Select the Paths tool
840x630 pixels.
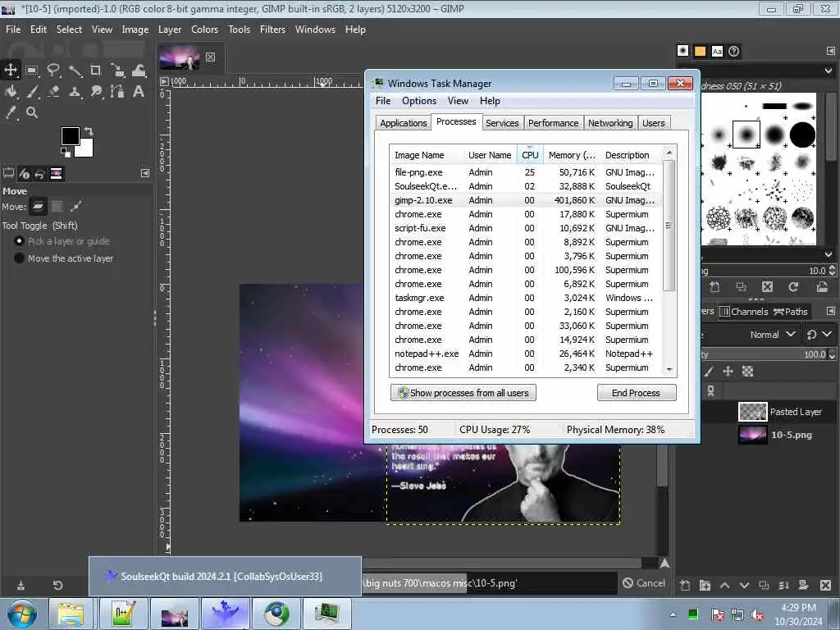(117, 92)
